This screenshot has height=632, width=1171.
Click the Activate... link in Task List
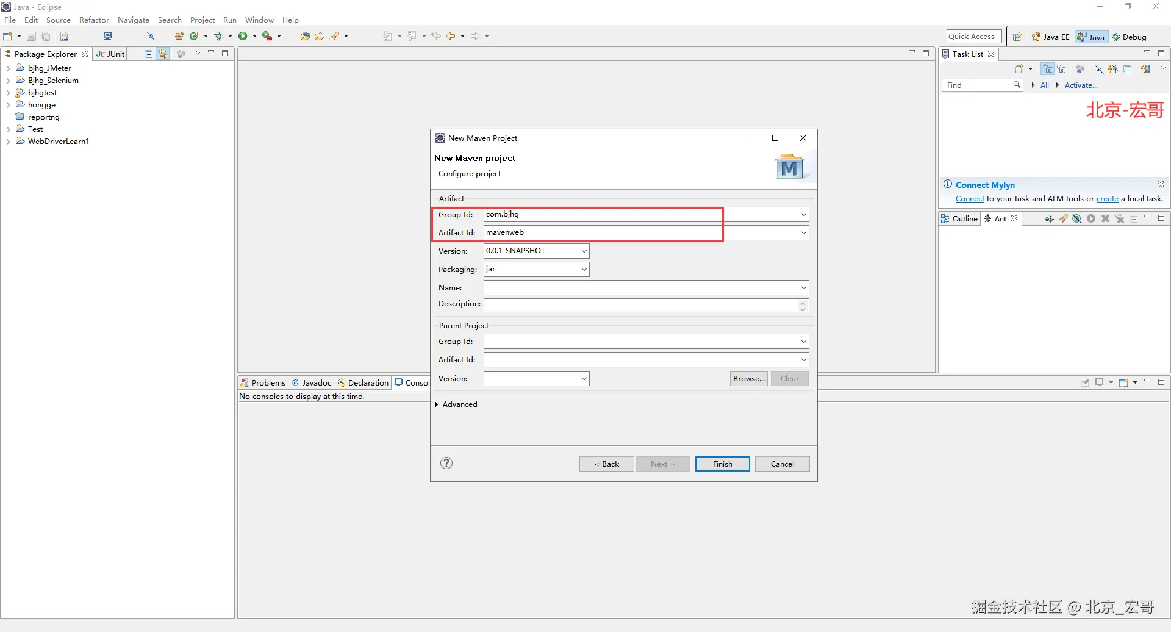pos(1081,85)
